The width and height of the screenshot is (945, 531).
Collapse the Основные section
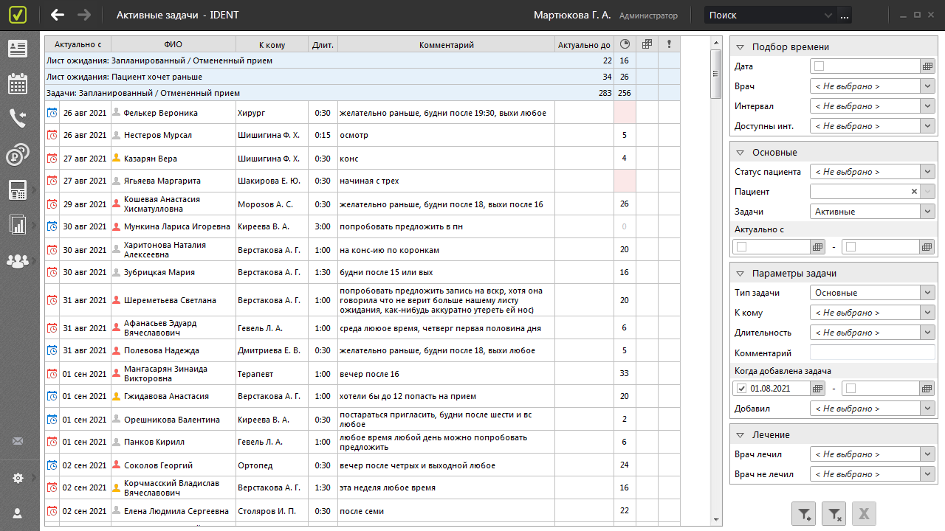tap(740, 153)
